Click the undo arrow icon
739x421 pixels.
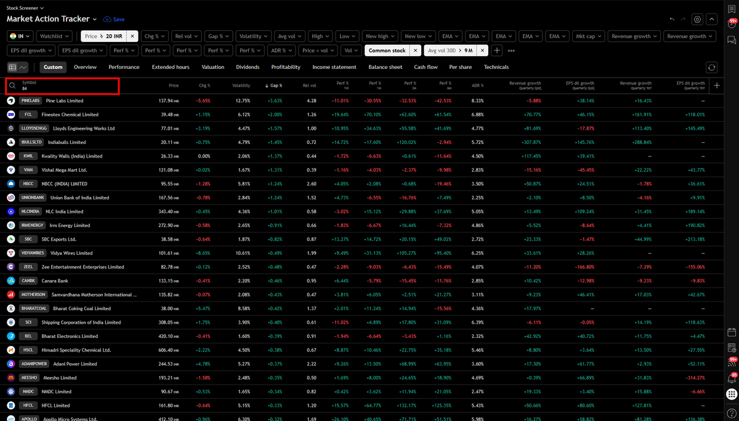point(672,19)
